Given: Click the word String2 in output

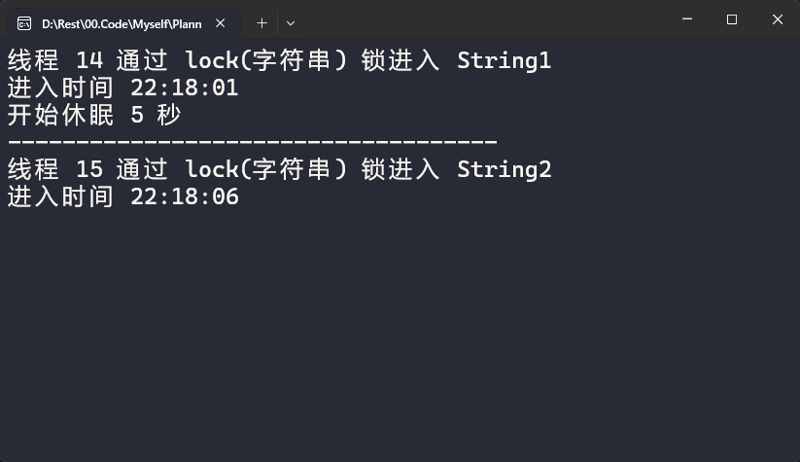Looking at the screenshot, I should tap(504, 169).
